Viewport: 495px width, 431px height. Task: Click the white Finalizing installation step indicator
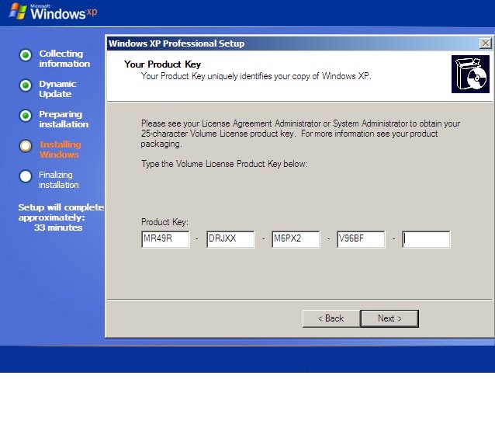(x=26, y=176)
